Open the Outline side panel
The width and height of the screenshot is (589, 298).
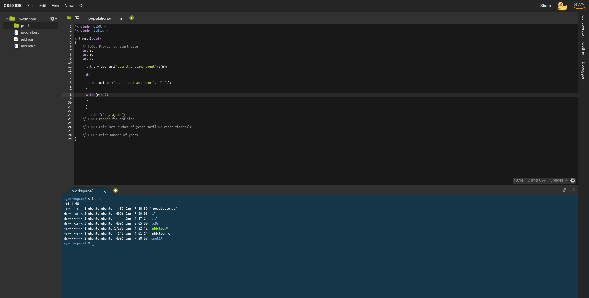click(x=583, y=49)
